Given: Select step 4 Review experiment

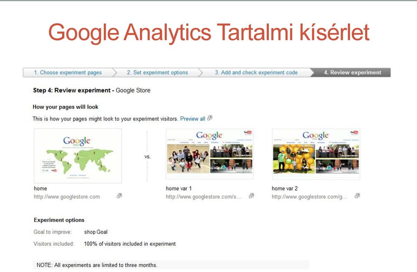Looking at the screenshot, I should (x=352, y=73).
